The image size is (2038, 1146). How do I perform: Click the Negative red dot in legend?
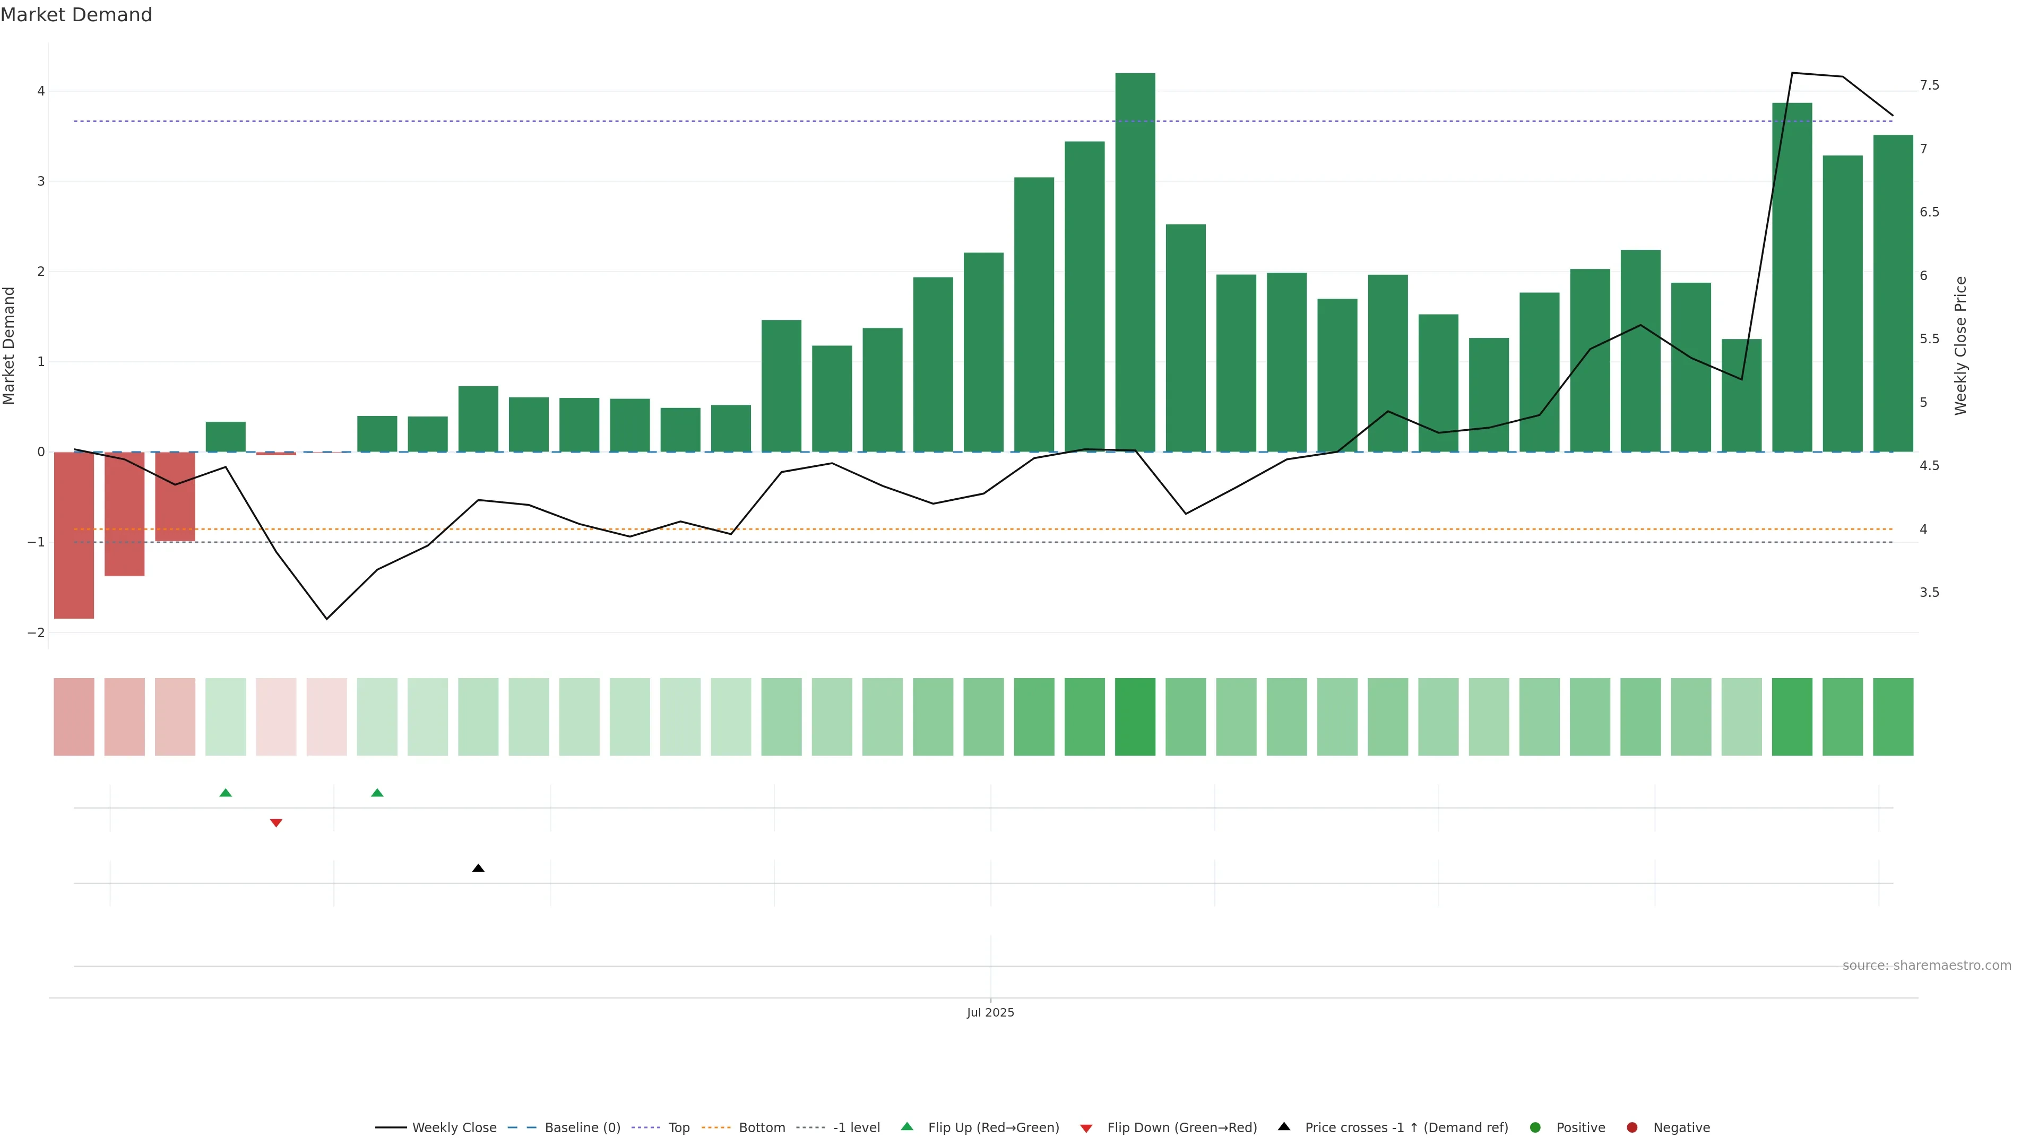(1632, 1128)
